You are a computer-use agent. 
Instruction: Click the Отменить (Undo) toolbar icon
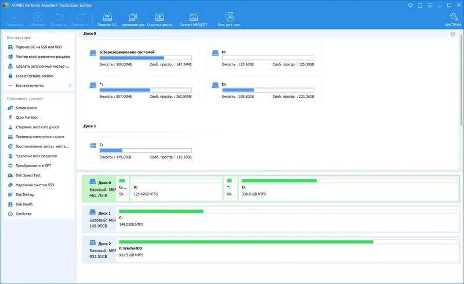click(59, 20)
